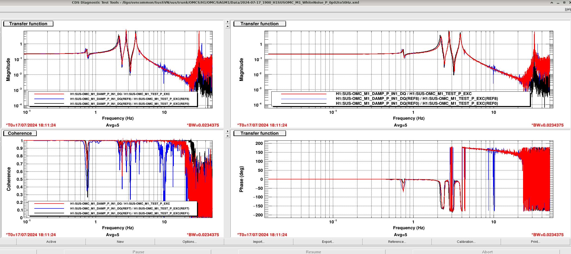Click the Phase plot's Transfer function title box
571x254 pixels.
[260, 133]
